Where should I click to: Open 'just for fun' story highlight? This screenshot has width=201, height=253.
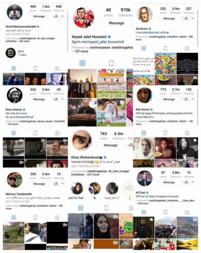(77, 189)
